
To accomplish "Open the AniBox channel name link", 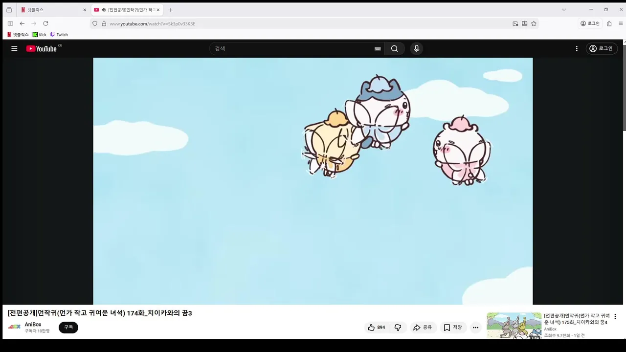I will point(33,325).
